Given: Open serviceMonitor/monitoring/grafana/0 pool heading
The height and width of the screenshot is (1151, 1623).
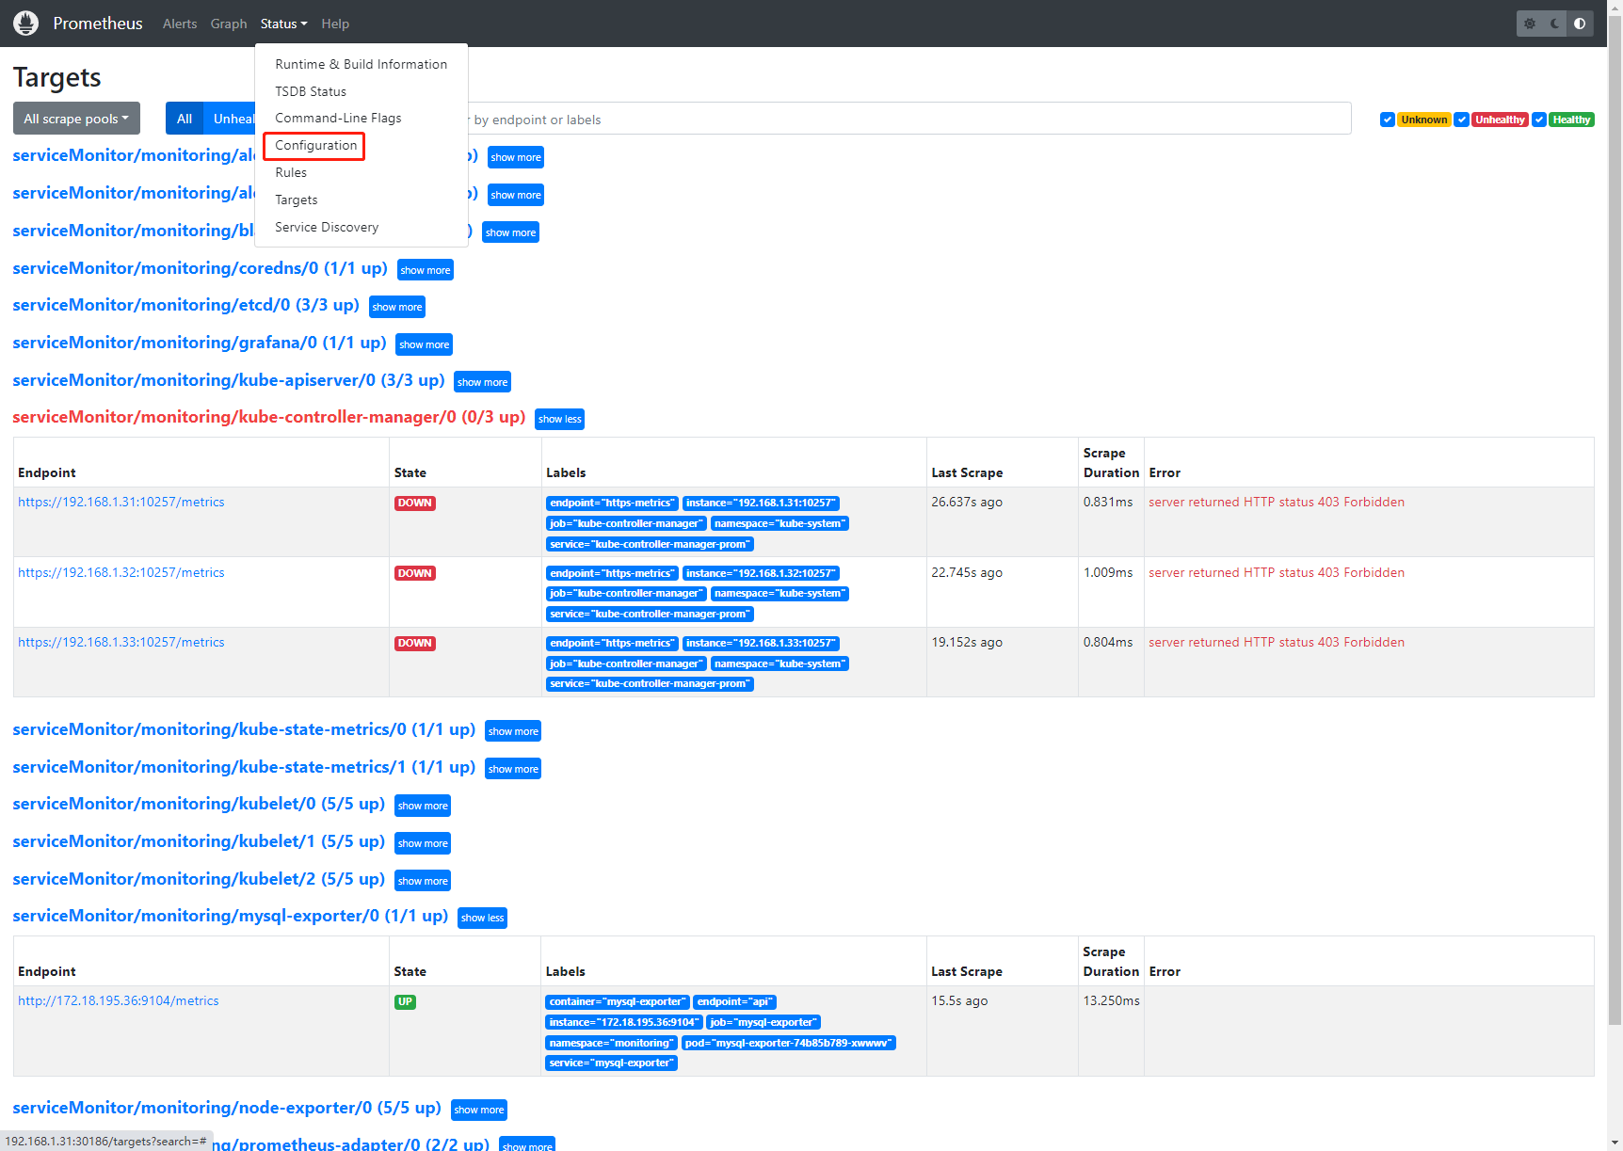Looking at the screenshot, I should point(200,343).
